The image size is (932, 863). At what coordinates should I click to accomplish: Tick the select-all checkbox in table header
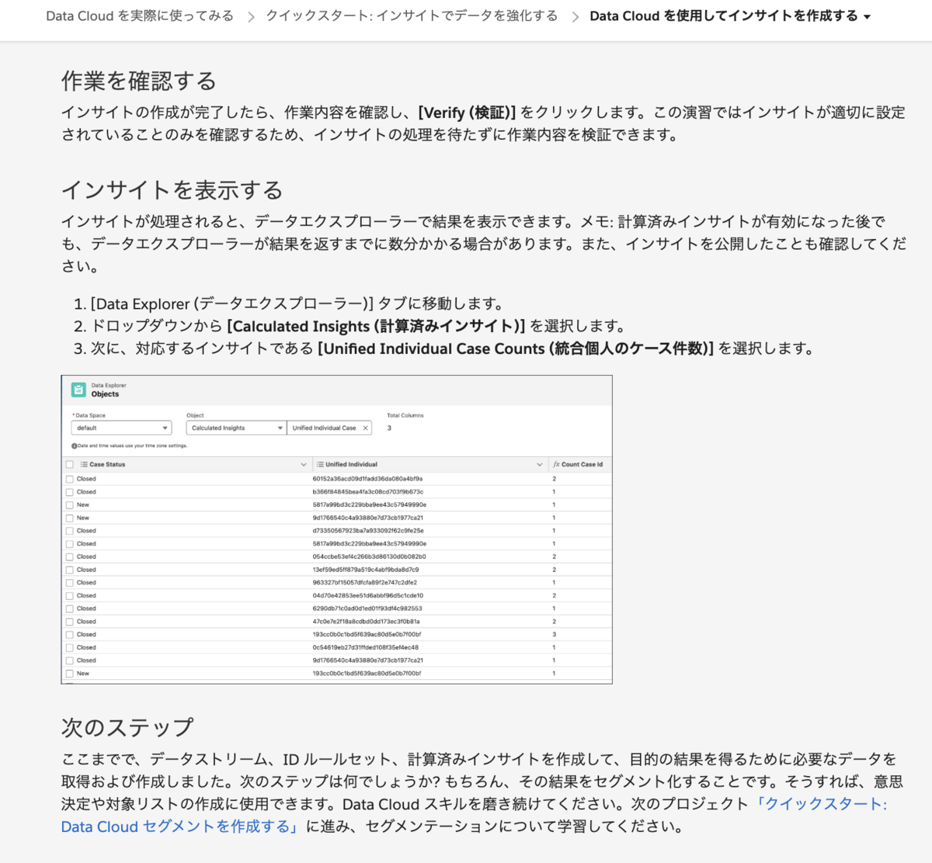[70, 464]
